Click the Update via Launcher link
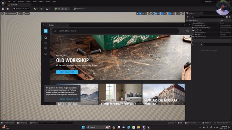This screenshot has width=232, height=130. (x=69, y=99)
